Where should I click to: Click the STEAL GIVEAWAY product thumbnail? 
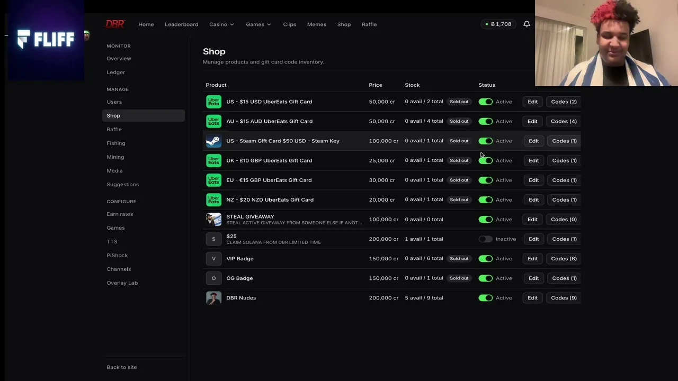click(x=213, y=219)
